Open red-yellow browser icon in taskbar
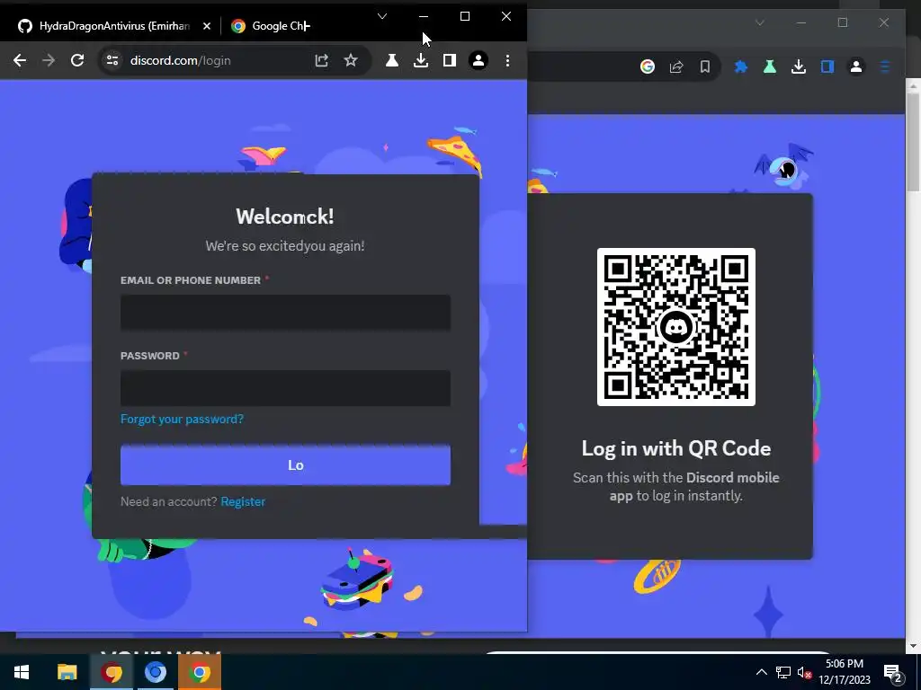The height and width of the screenshot is (690, 921). [111, 672]
